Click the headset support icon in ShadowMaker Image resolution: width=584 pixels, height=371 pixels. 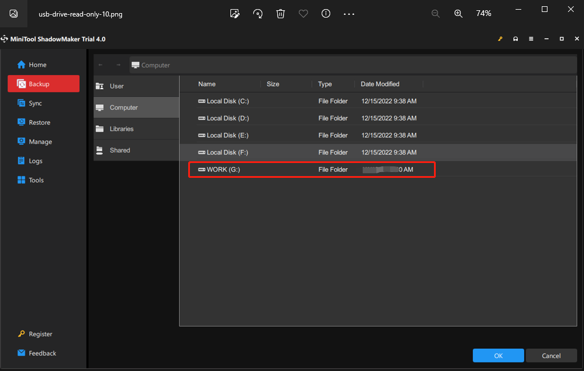point(516,39)
